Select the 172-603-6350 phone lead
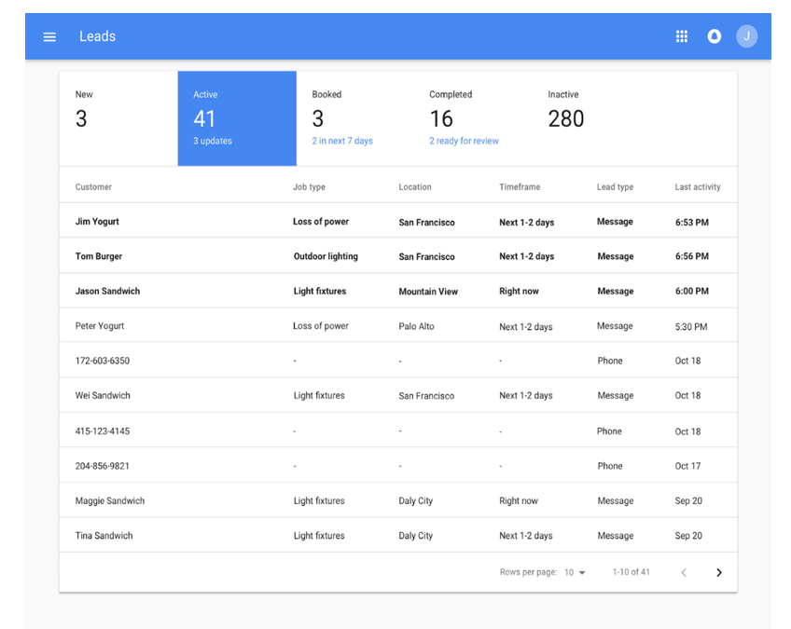 coord(398,360)
